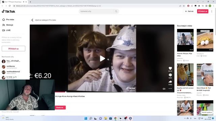Go back via Zpět ke kategorii arrow

point(32,20)
